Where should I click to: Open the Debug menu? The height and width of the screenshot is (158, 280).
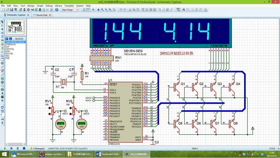tap(49, 6)
